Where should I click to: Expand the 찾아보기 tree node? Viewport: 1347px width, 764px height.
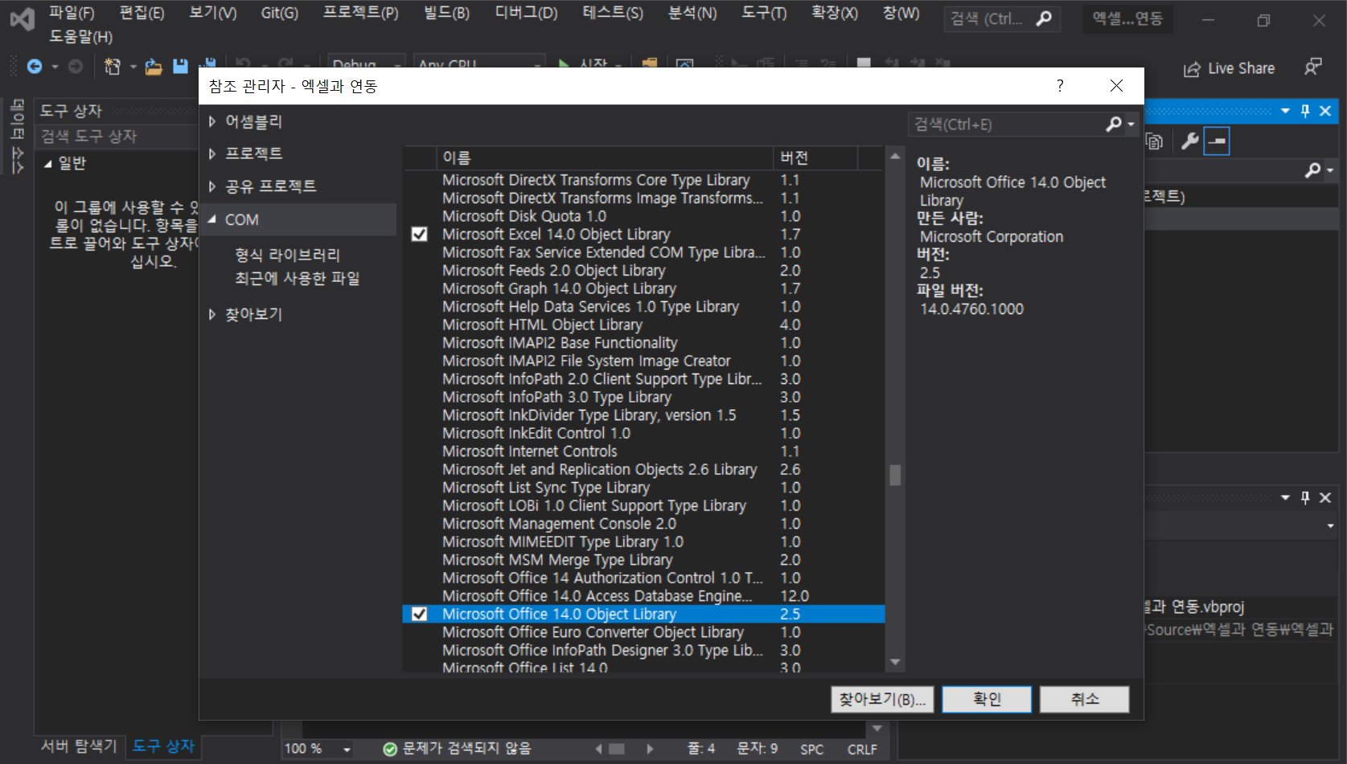point(212,314)
